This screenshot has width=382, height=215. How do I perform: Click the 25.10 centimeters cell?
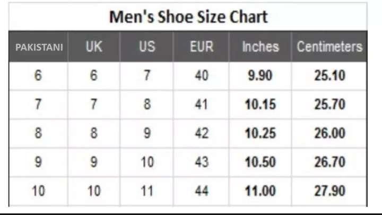[329, 76]
